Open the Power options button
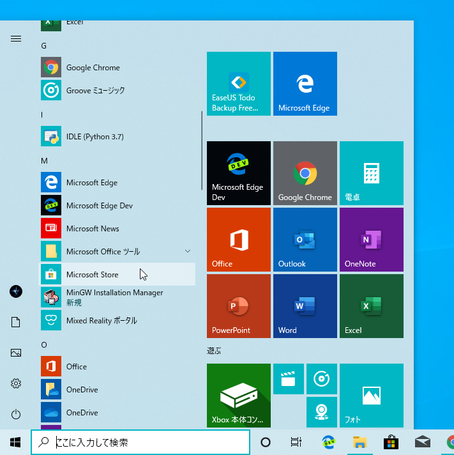 [x=16, y=414]
